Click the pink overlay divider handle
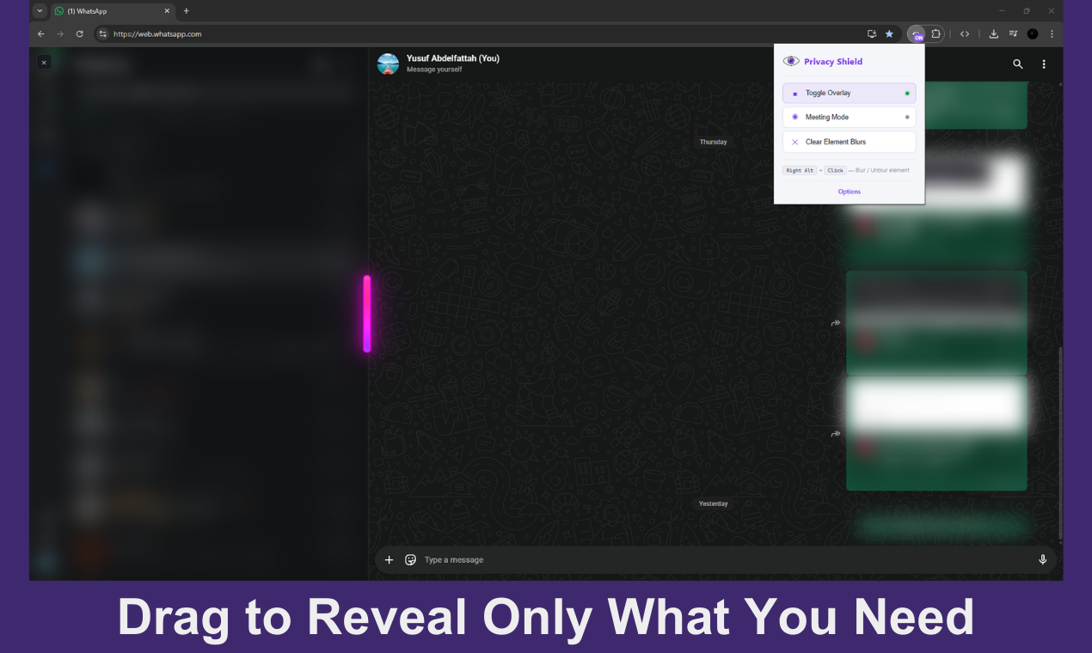The width and height of the screenshot is (1092, 653). tap(367, 314)
